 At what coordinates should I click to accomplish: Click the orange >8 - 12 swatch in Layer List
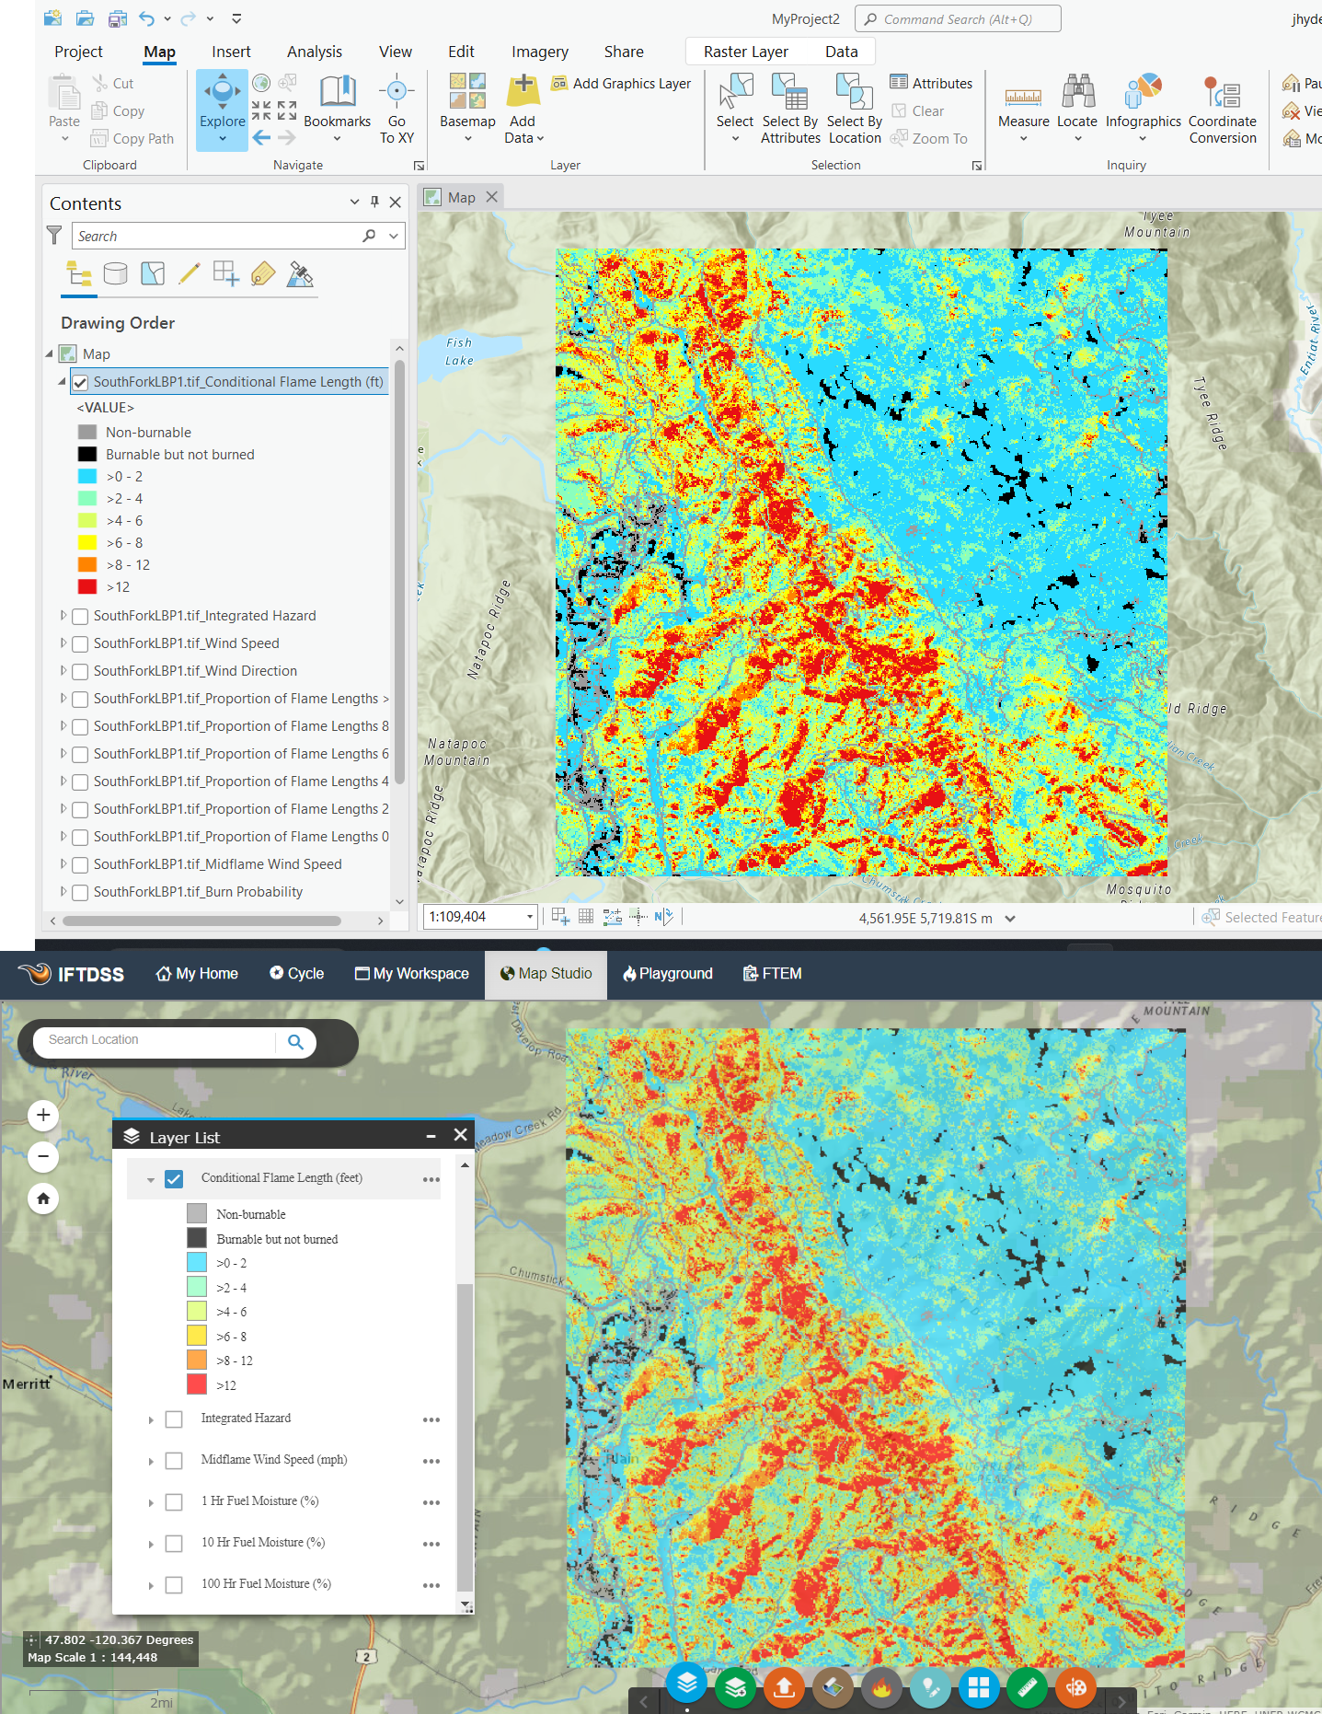pyautogui.click(x=197, y=1360)
